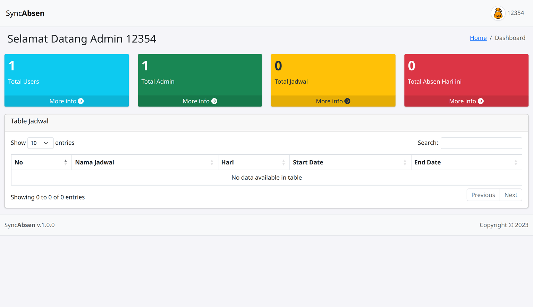
Task: Click arrow icon on Total Users card
Action: 81,101
